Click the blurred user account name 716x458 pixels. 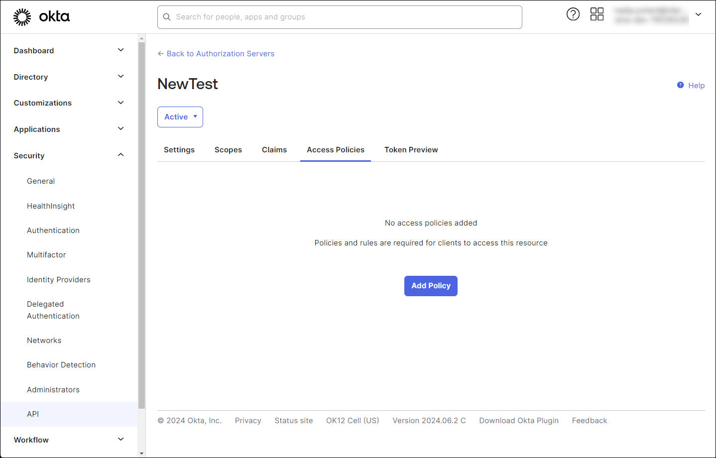pyautogui.click(x=651, y=15)
